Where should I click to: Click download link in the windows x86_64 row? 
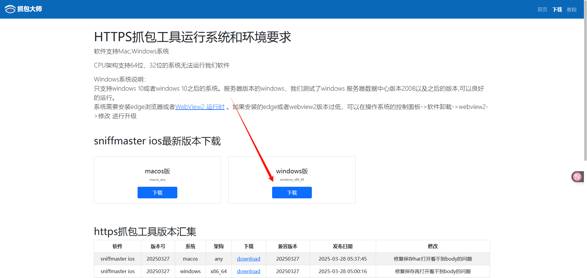coord(249,271)
